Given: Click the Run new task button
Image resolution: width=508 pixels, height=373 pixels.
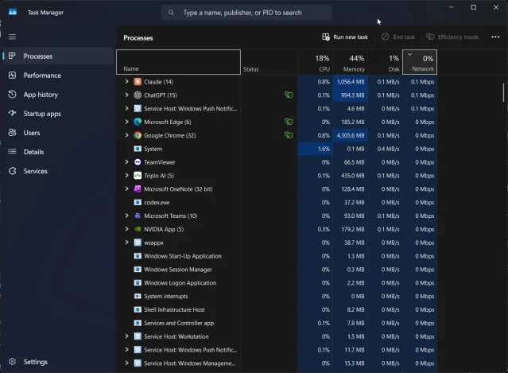Looking at the screenshot, I should pos(345,37).
